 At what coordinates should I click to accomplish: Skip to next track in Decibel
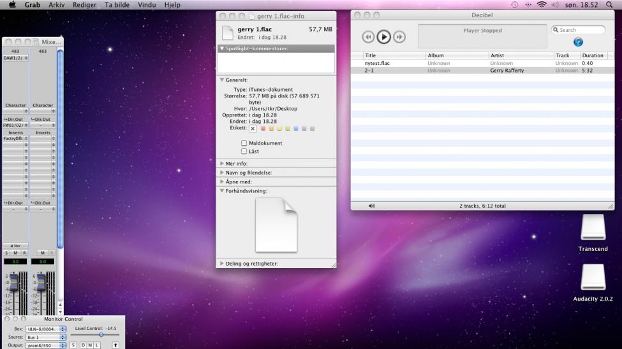coord(399,37)
